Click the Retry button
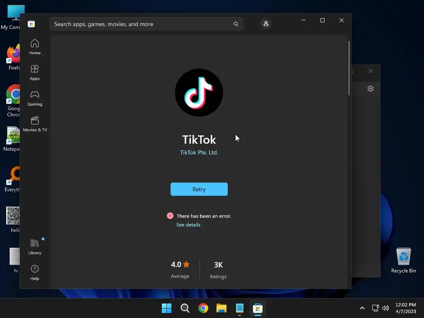The width and height of the screenshot is (424, 318). [x=199, y=189]
